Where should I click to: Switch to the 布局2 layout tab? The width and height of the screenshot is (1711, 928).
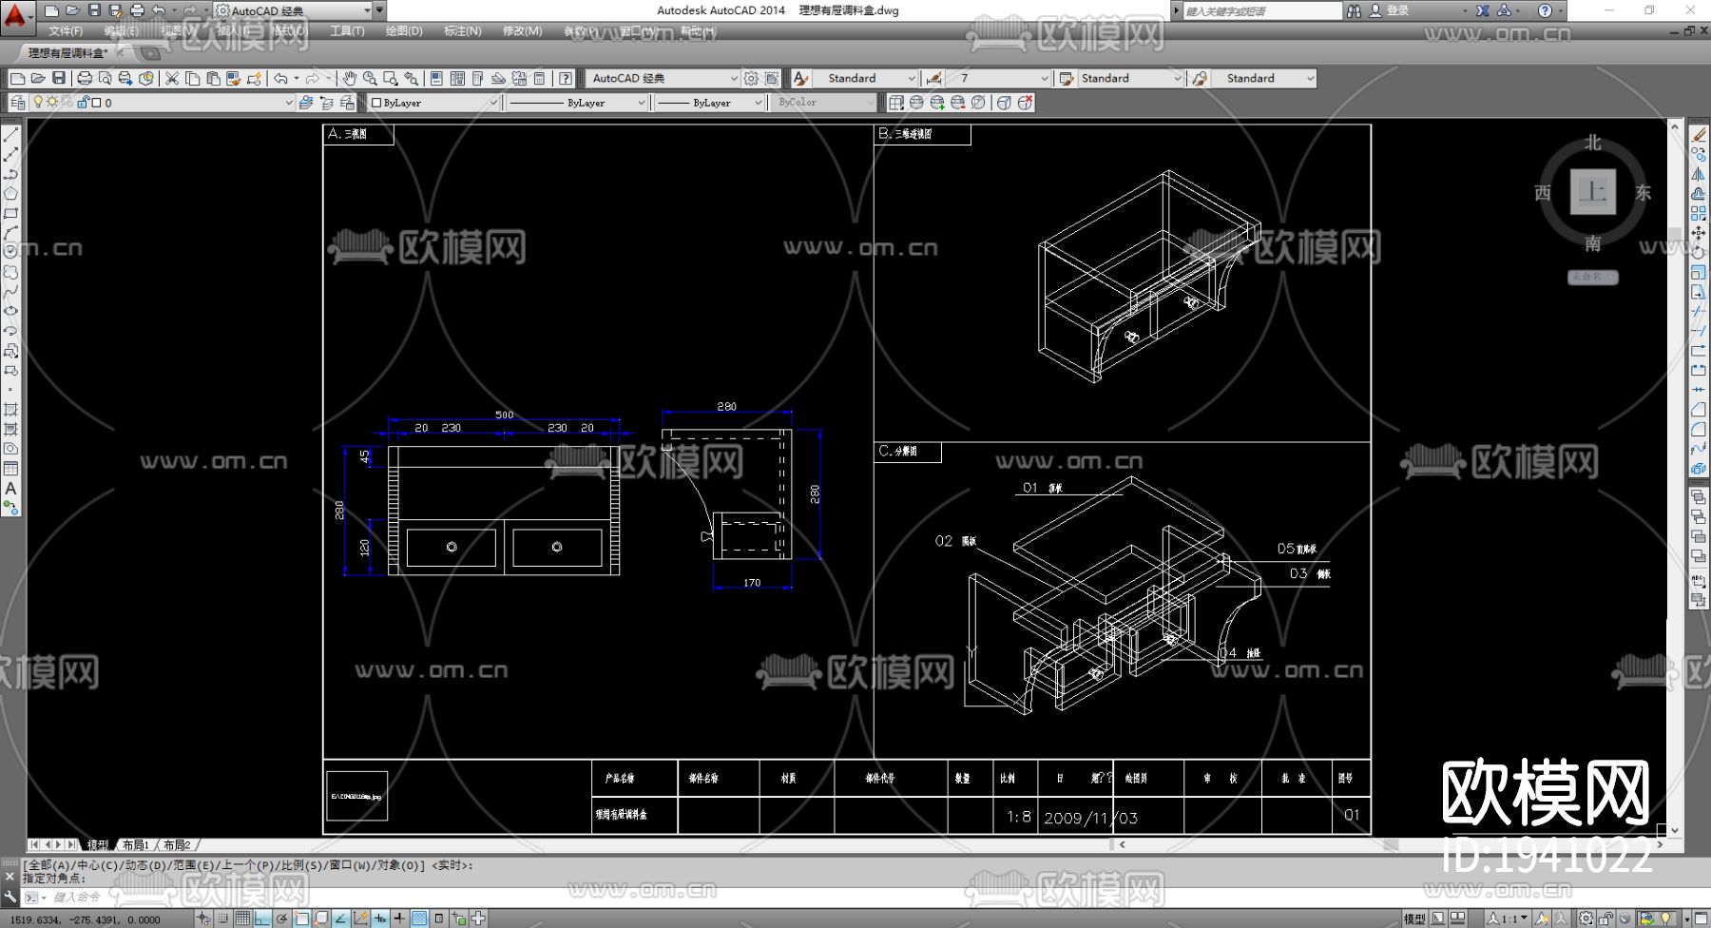tap(177, 844)
